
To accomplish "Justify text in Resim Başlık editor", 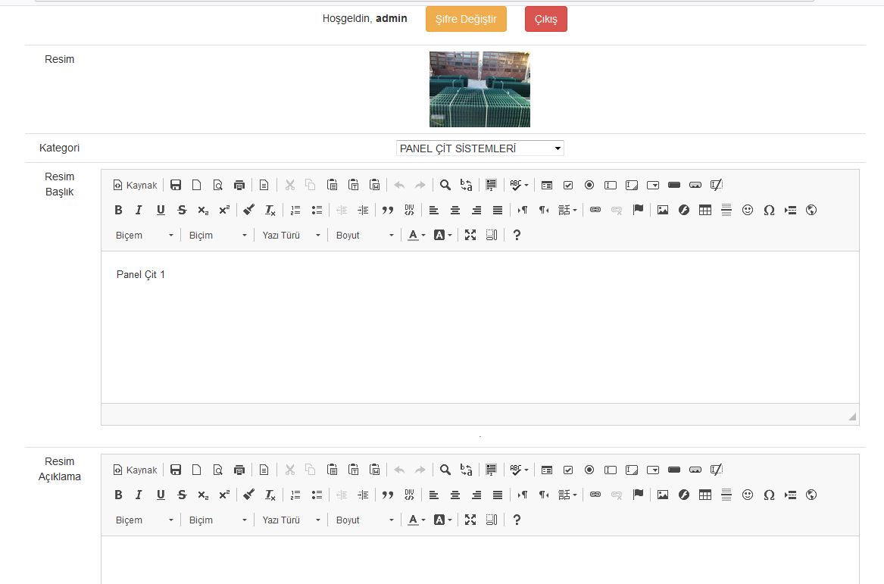I will (x=497, y=210).
